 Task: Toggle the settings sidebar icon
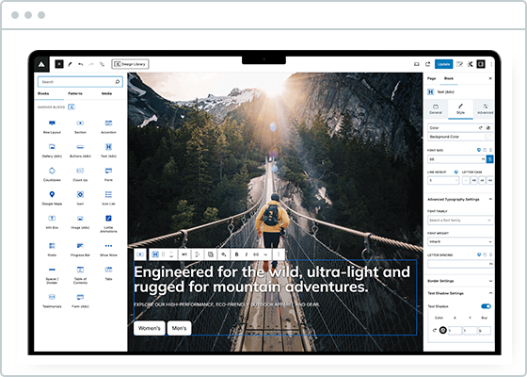click(481, 64)
